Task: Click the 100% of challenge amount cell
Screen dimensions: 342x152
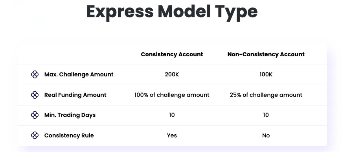Action: click(172, 95)
